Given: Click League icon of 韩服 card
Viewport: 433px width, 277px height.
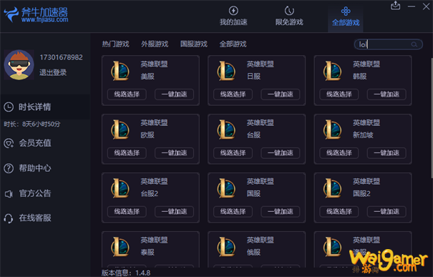Looking at the screenshot, I should click(x=332, y=71).
